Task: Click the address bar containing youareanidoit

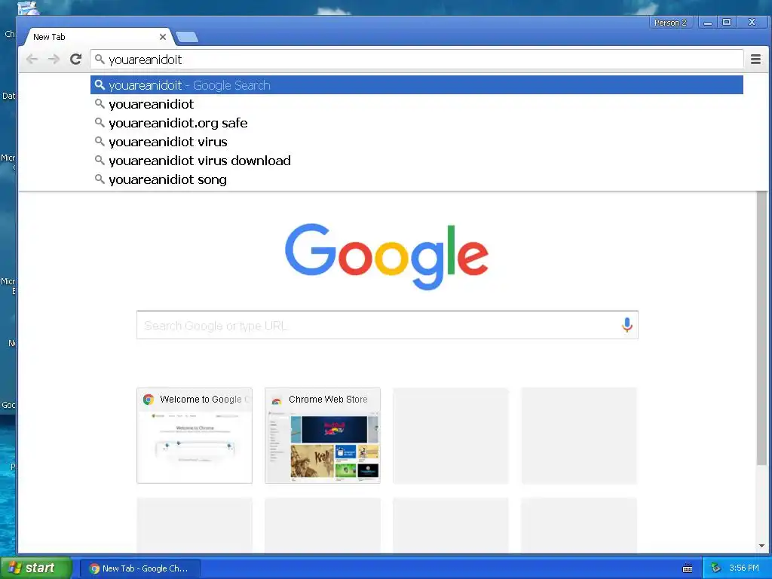Action: click(416, 60)
